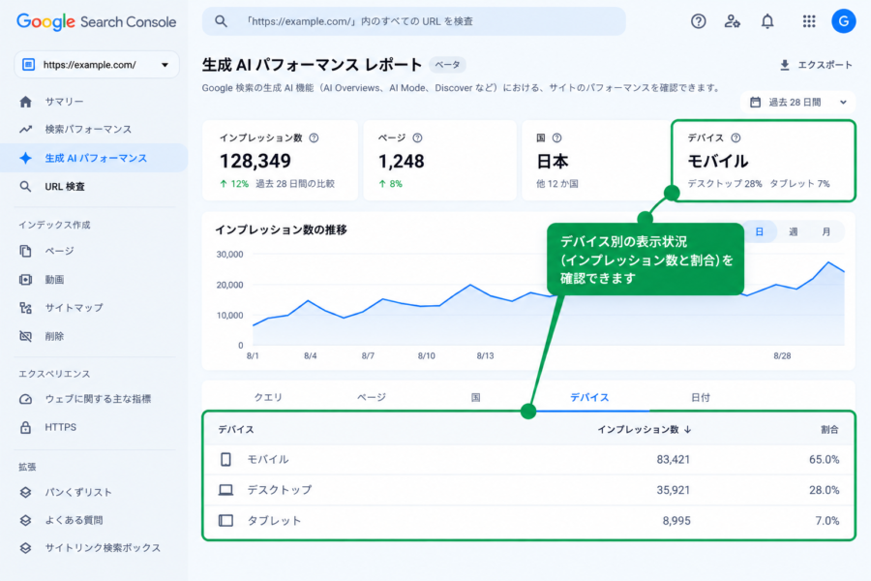Open the Google apps grid
Viewport: 871px width, 581px height.
click(809, 21)
